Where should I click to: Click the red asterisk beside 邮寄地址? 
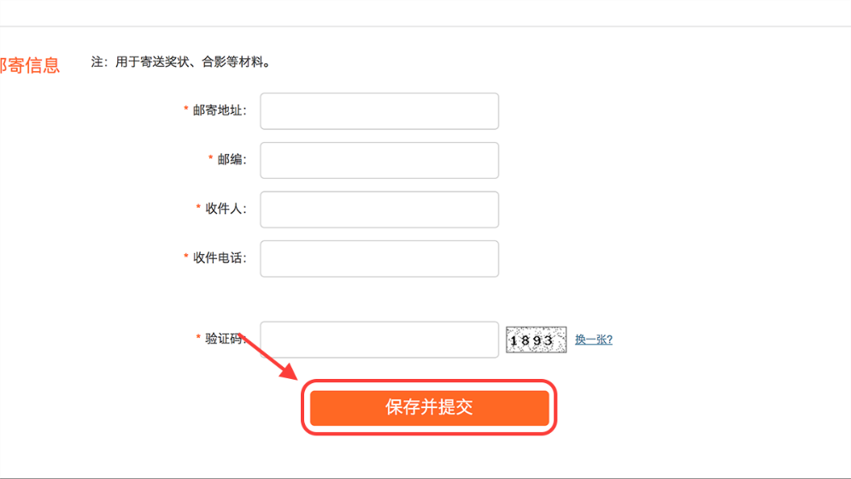pyautogui.click(x=186, y=110)
